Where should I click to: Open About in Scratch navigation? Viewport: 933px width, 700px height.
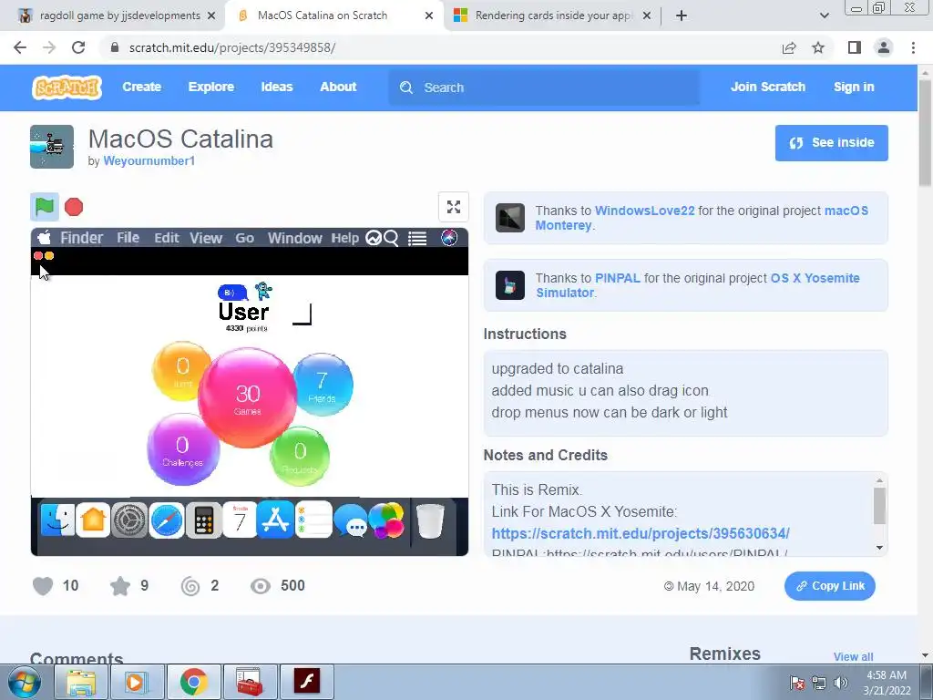coord(338,87)
